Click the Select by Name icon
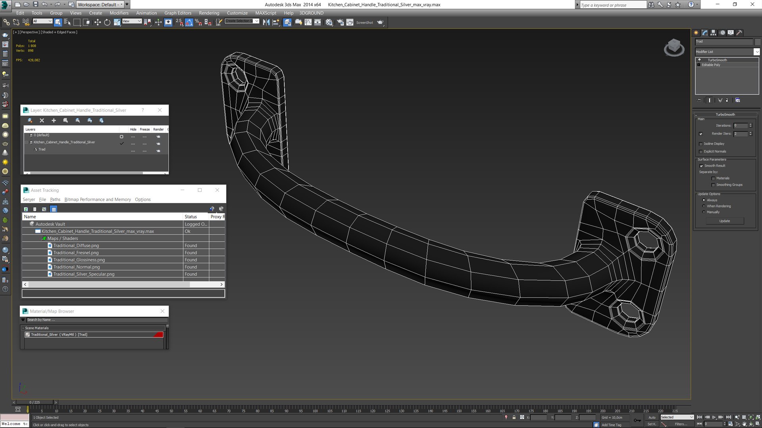The image size is (762, 428). (x=67, y=22)
